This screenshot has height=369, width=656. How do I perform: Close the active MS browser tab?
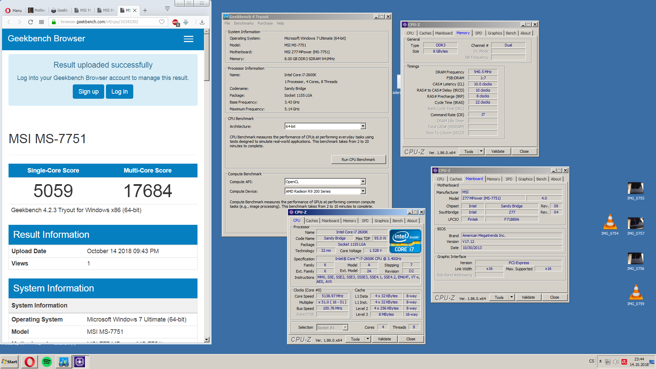coord(135,11)
